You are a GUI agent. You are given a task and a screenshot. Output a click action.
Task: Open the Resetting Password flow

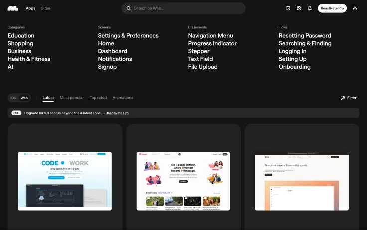tap(305, 36)
